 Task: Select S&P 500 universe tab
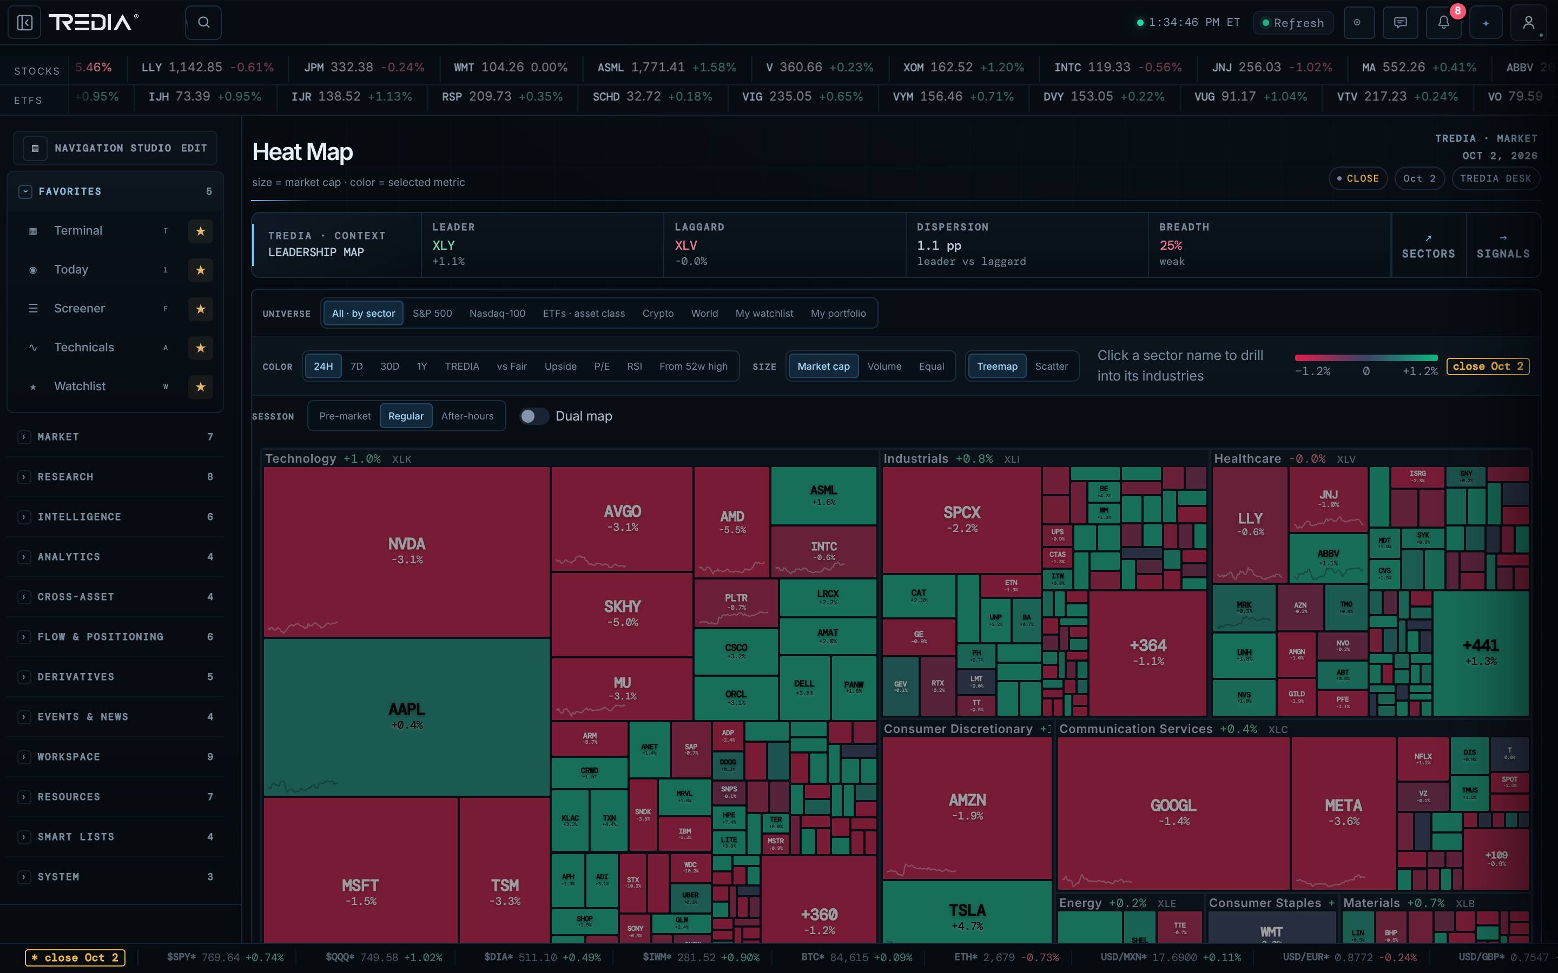click(x=432, y=314)
